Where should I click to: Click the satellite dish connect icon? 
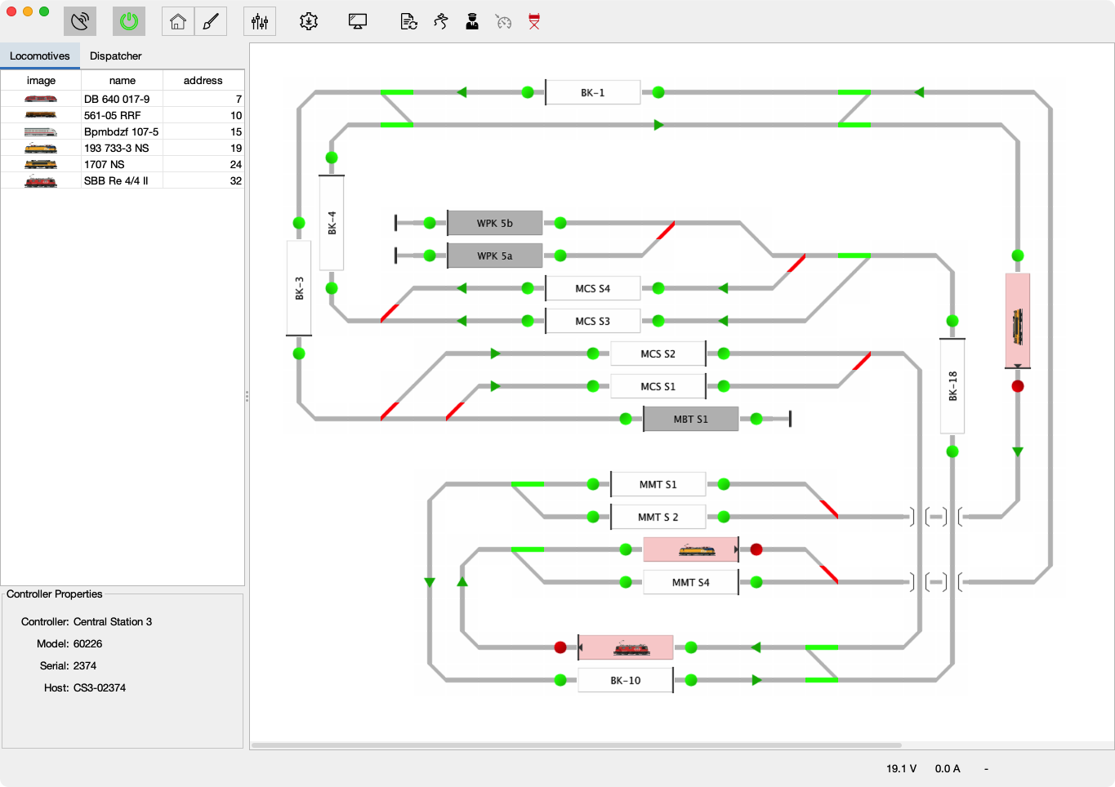[80, 21]
